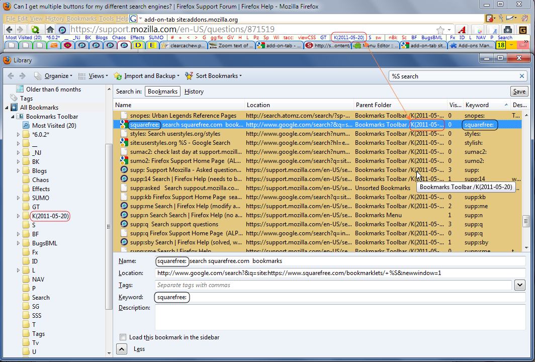Collapse details using the Less arrow button
The height and width of the screenshot is (362, 535).
pos(122,349)
